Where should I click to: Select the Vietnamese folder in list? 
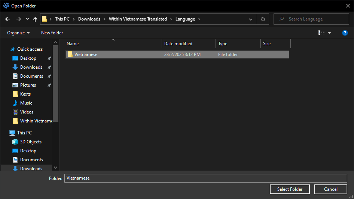[x=86, y=55]
